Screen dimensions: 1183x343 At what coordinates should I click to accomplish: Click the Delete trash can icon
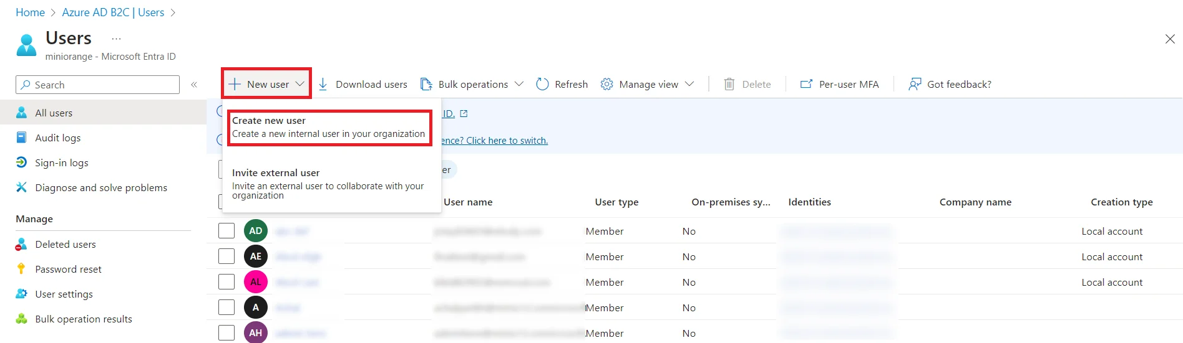click(729, 84)
